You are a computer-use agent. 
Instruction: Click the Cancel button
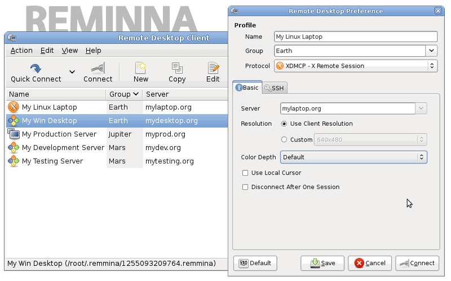click(370, 263)
